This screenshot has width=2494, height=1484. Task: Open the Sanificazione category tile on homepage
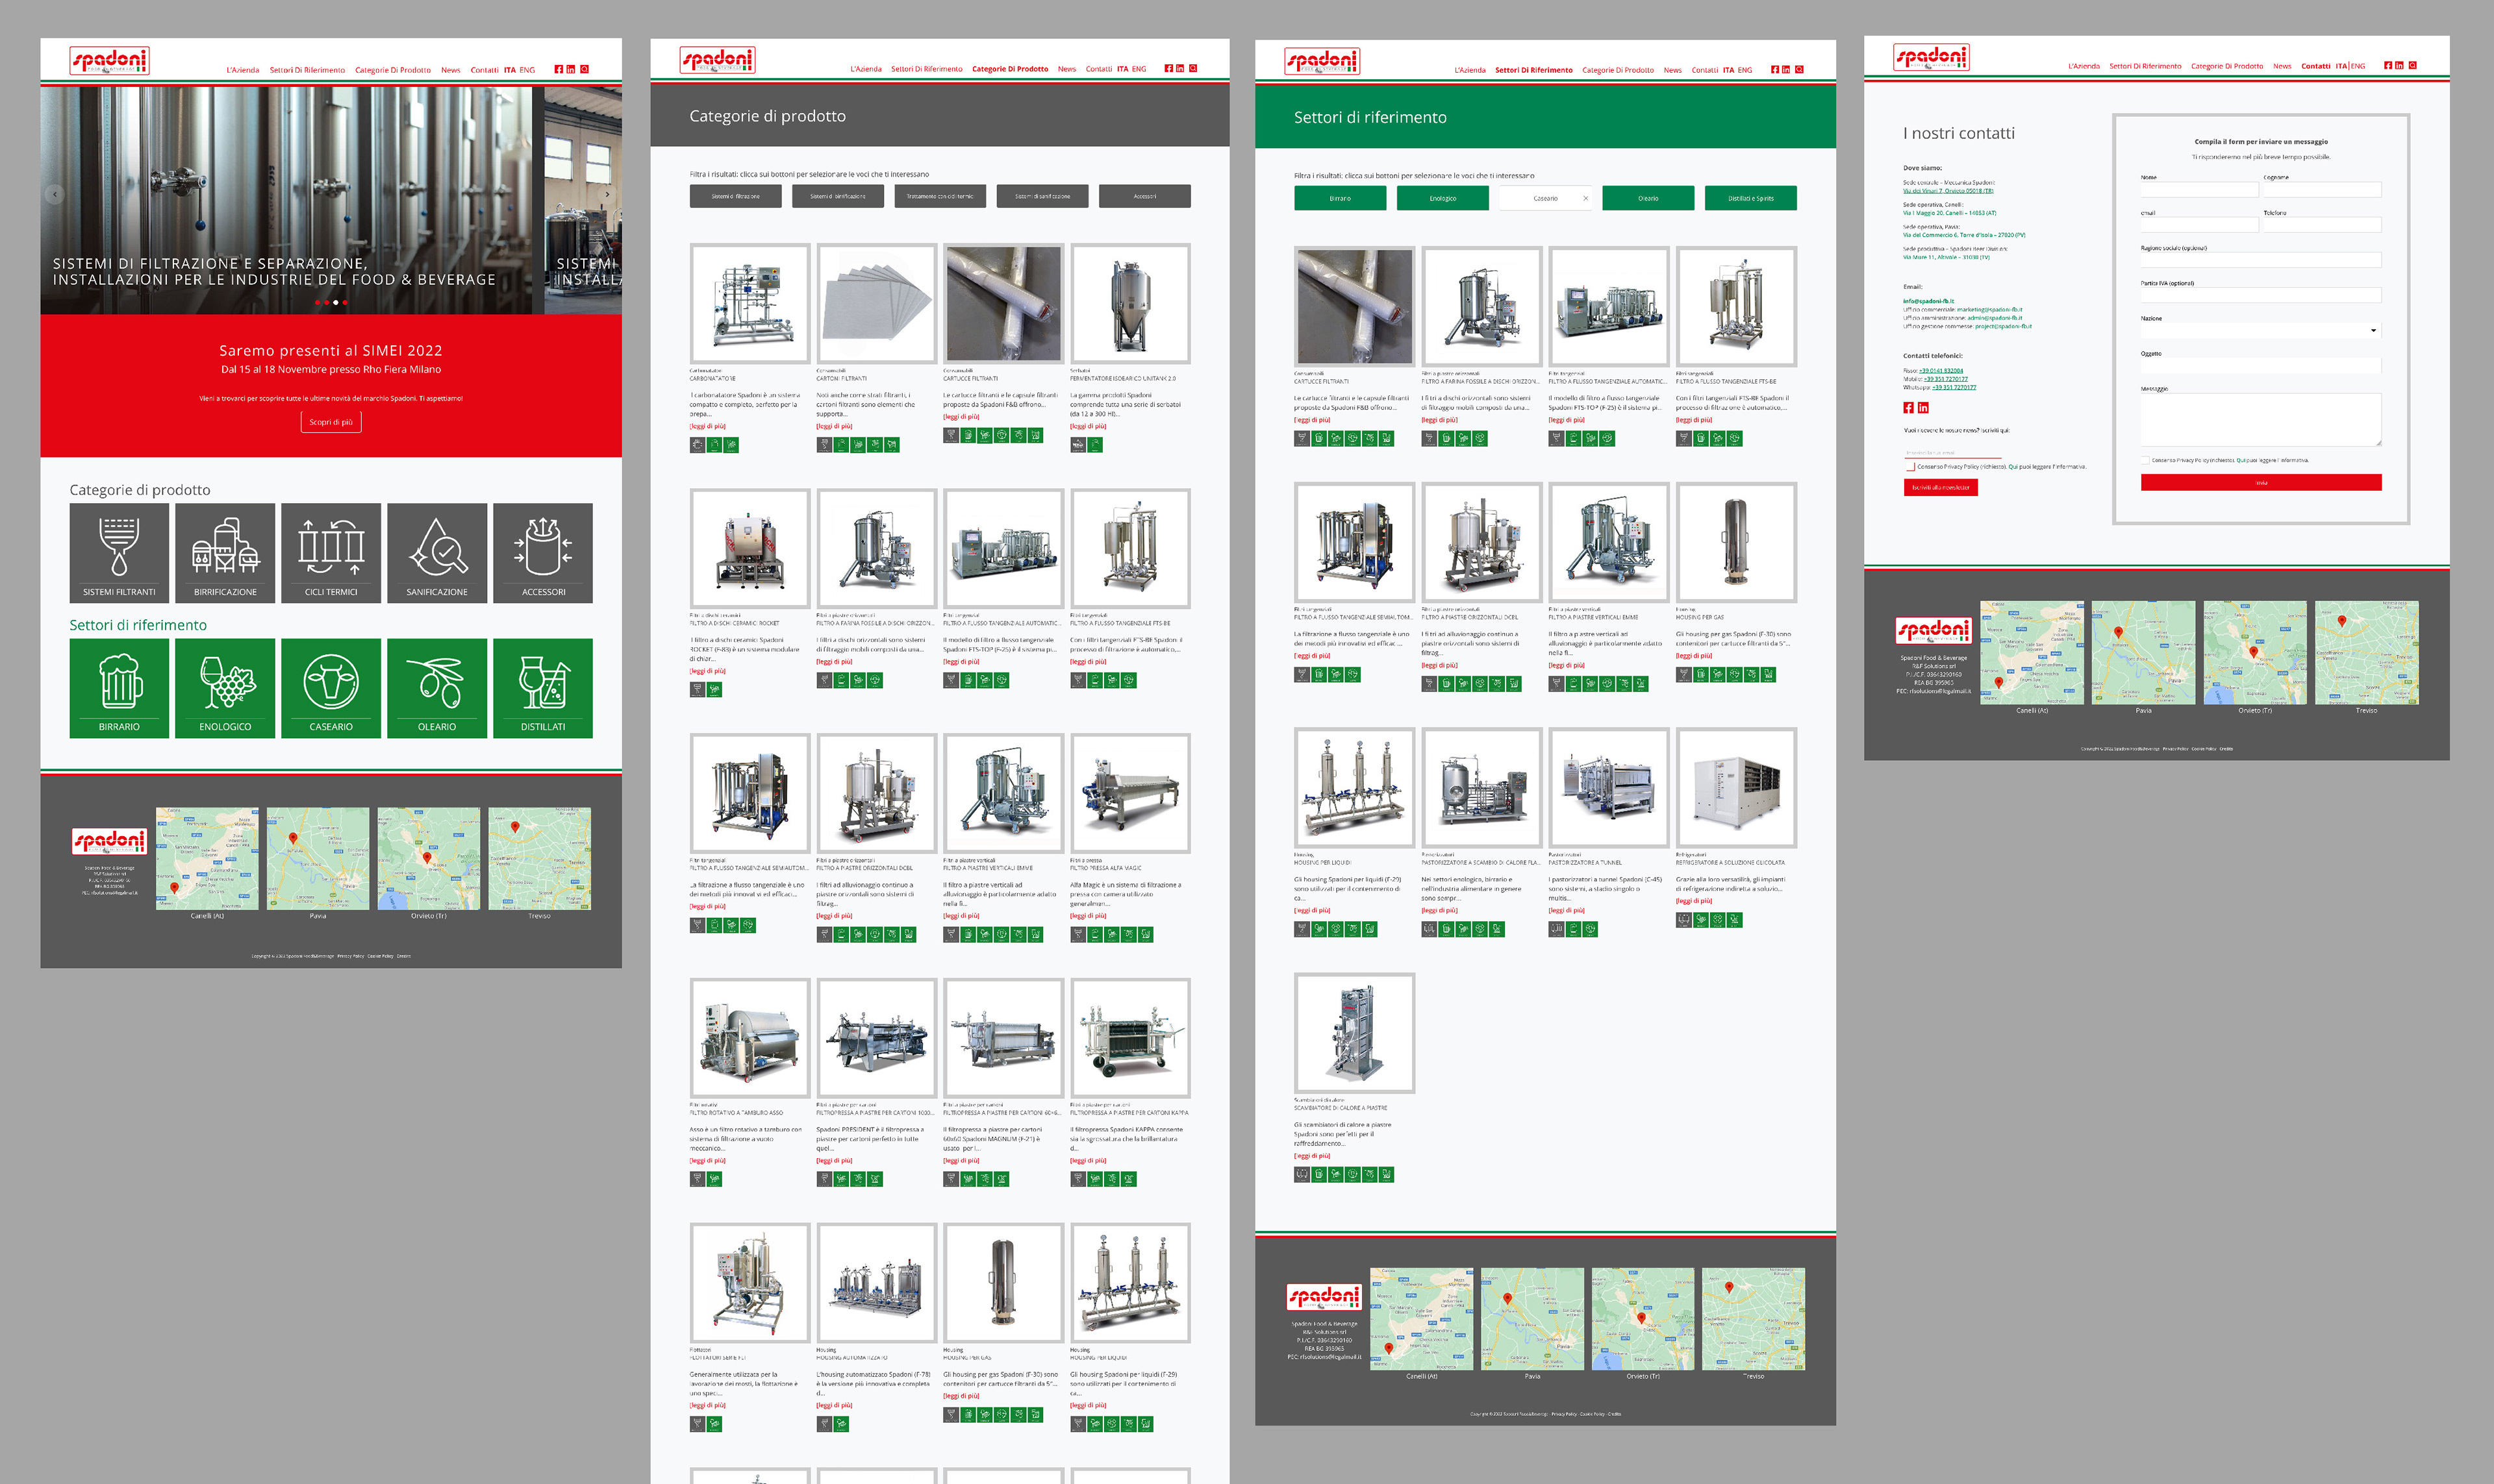(437, 553)
